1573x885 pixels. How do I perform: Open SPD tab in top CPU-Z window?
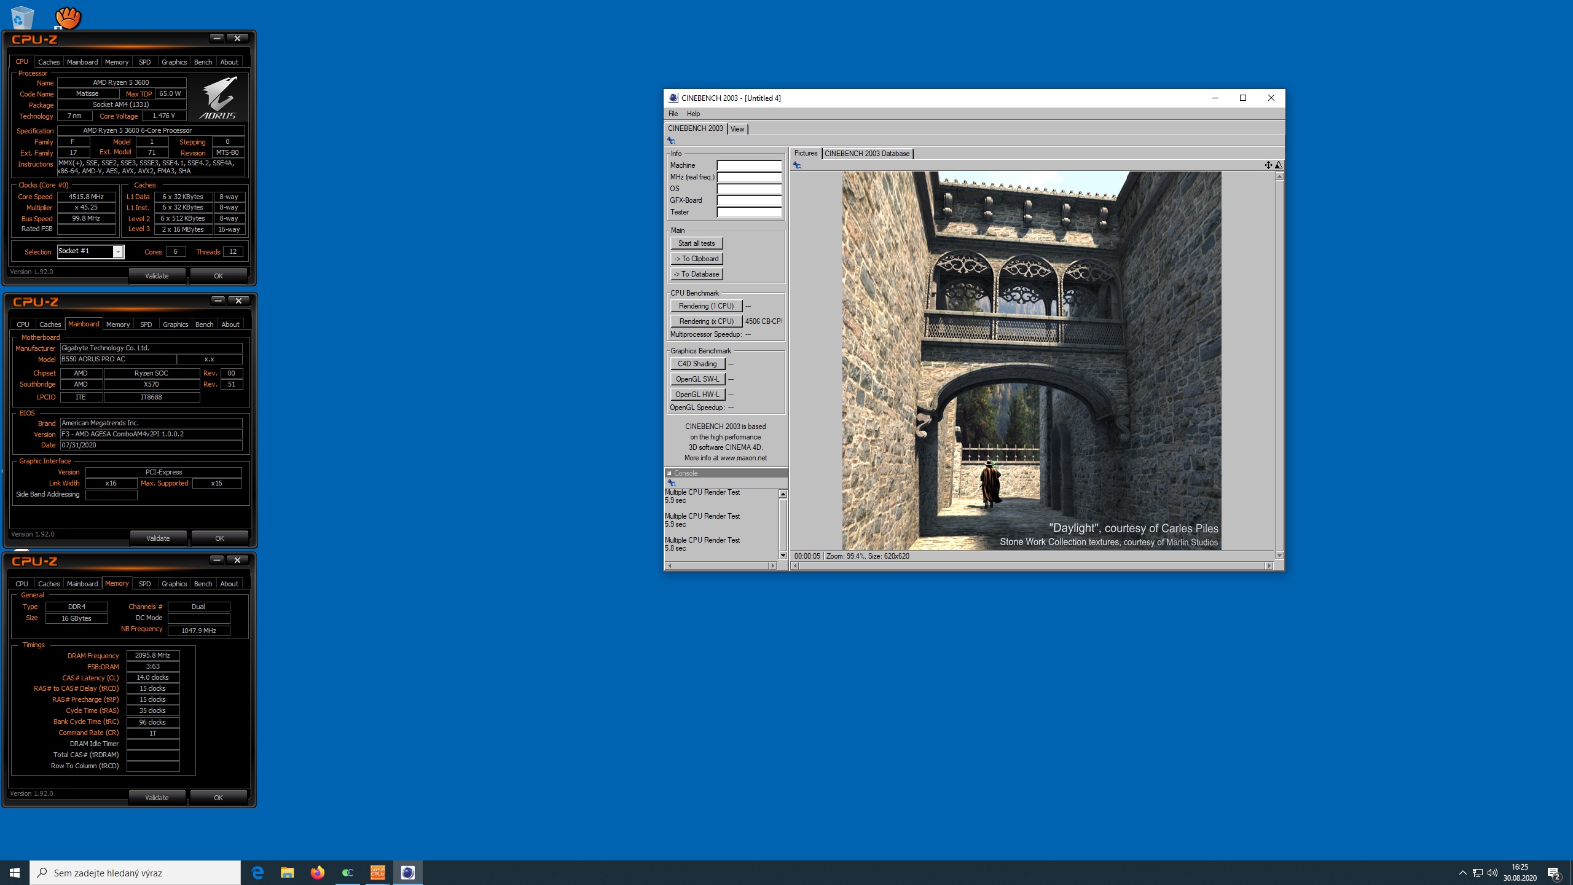point(145,62)
